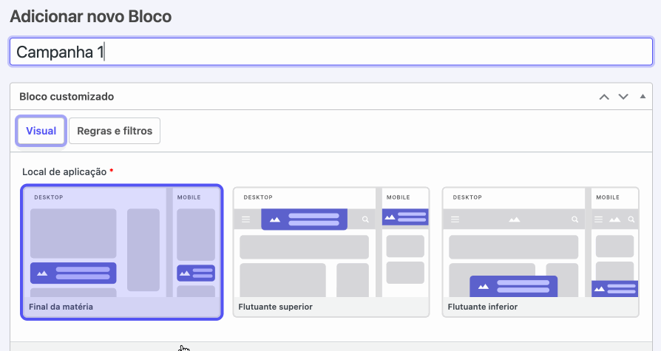Click the hamburger menu icon in Flutuante inferior desktop preview
The image size is (661, 351).
(455, 219)
